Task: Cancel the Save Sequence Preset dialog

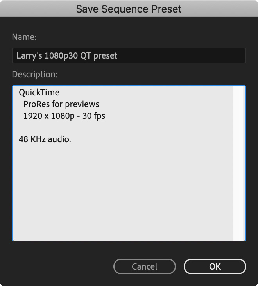Action: 145,266
